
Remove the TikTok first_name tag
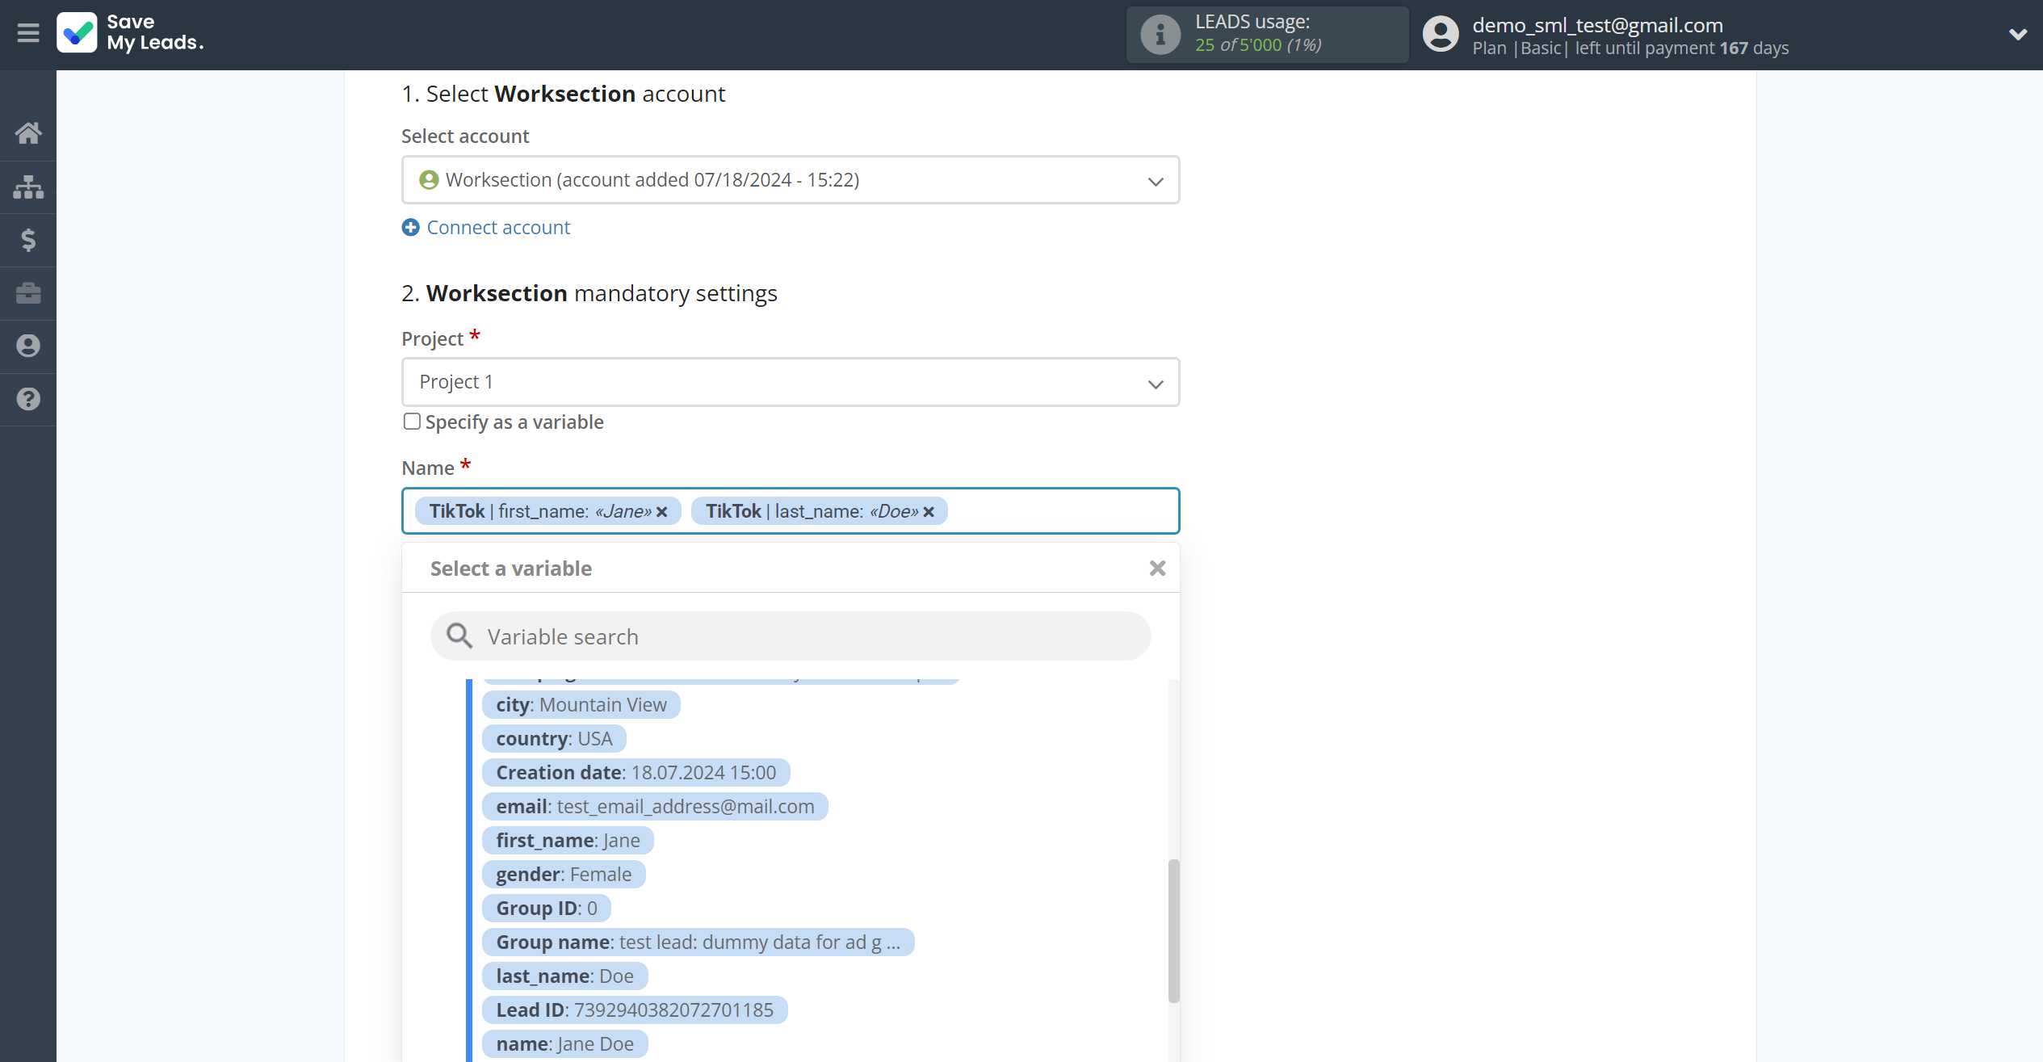(x=662, y=512)
